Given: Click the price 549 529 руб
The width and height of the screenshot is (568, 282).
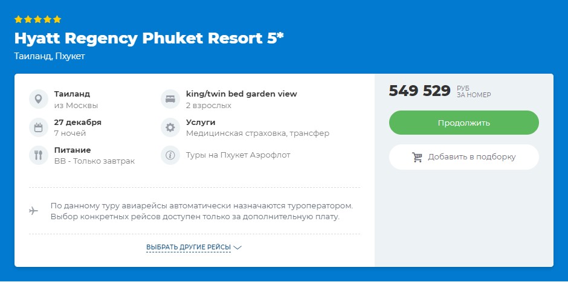Looking at the screenshot, I should [x=419, y=91].
